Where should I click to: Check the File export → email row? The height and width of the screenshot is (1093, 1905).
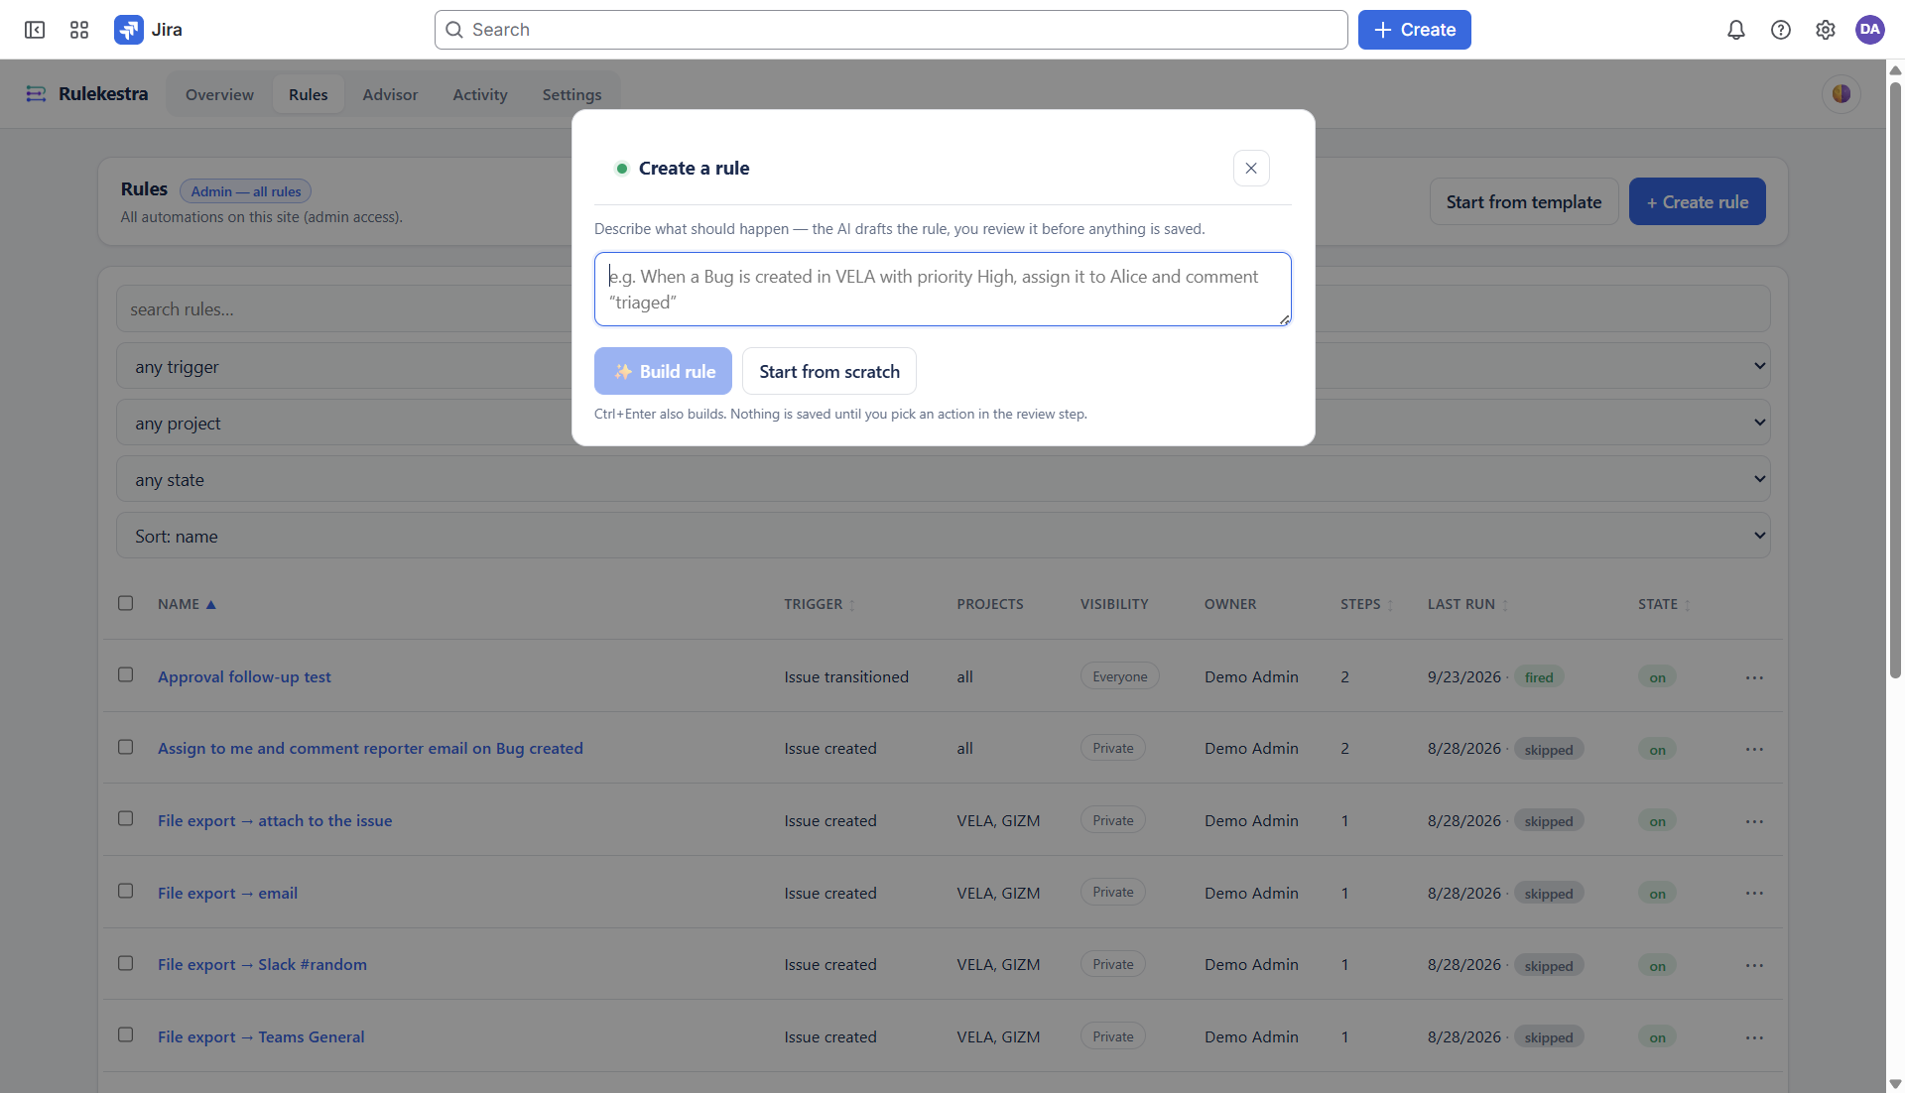coord(125,891)
